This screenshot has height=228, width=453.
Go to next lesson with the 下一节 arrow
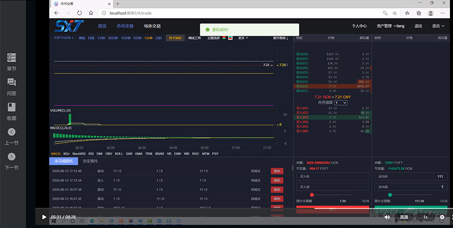click(11, 156)
